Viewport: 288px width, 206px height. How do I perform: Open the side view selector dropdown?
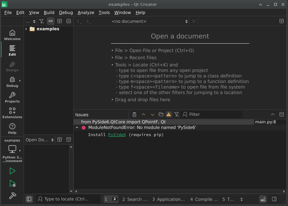tap(31, 21)
